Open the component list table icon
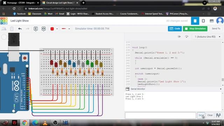Image resolution: width=224 pixels, height=126 pixels. tap(211, 21)
